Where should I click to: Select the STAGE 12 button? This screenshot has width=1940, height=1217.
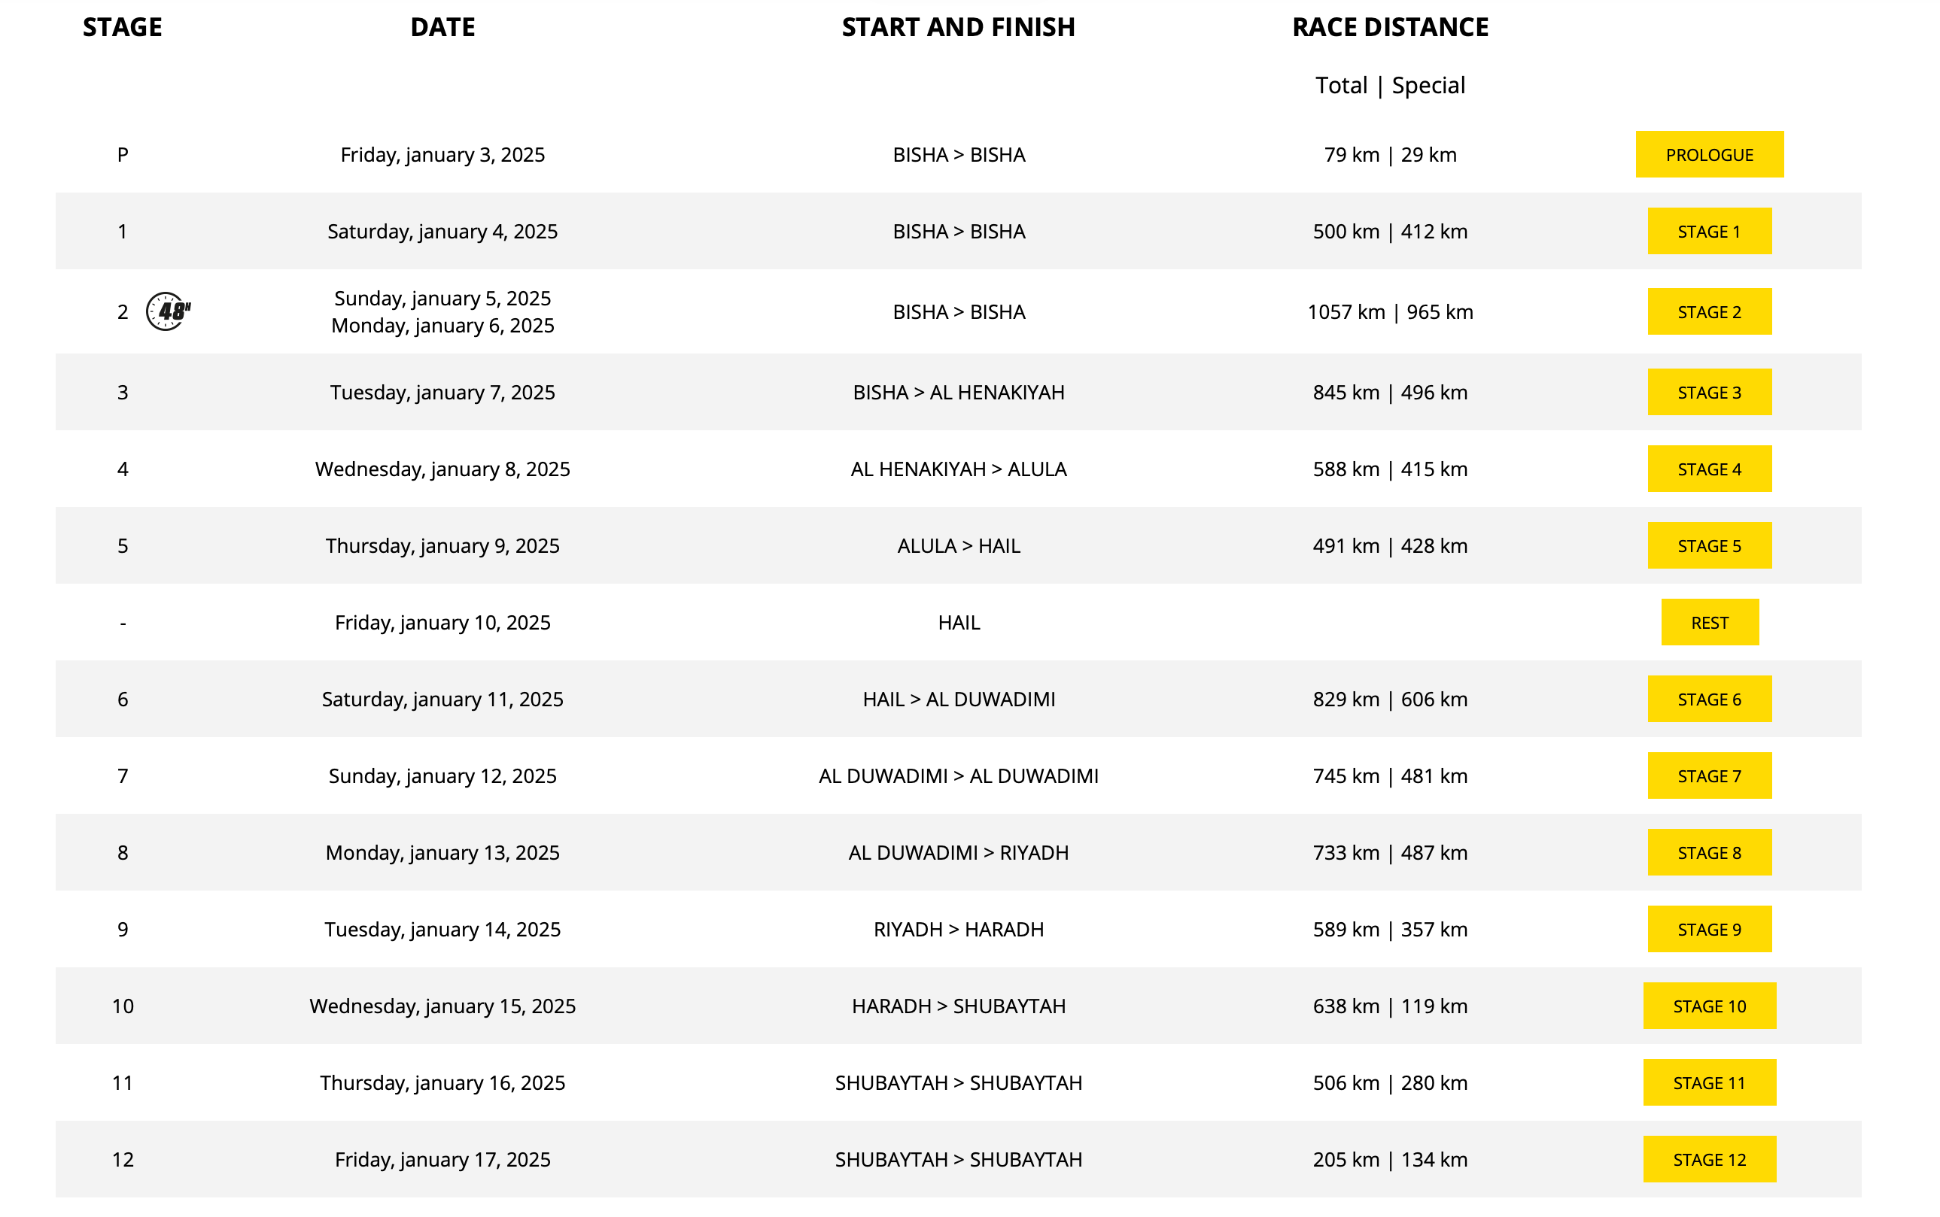[1709, 1159]
